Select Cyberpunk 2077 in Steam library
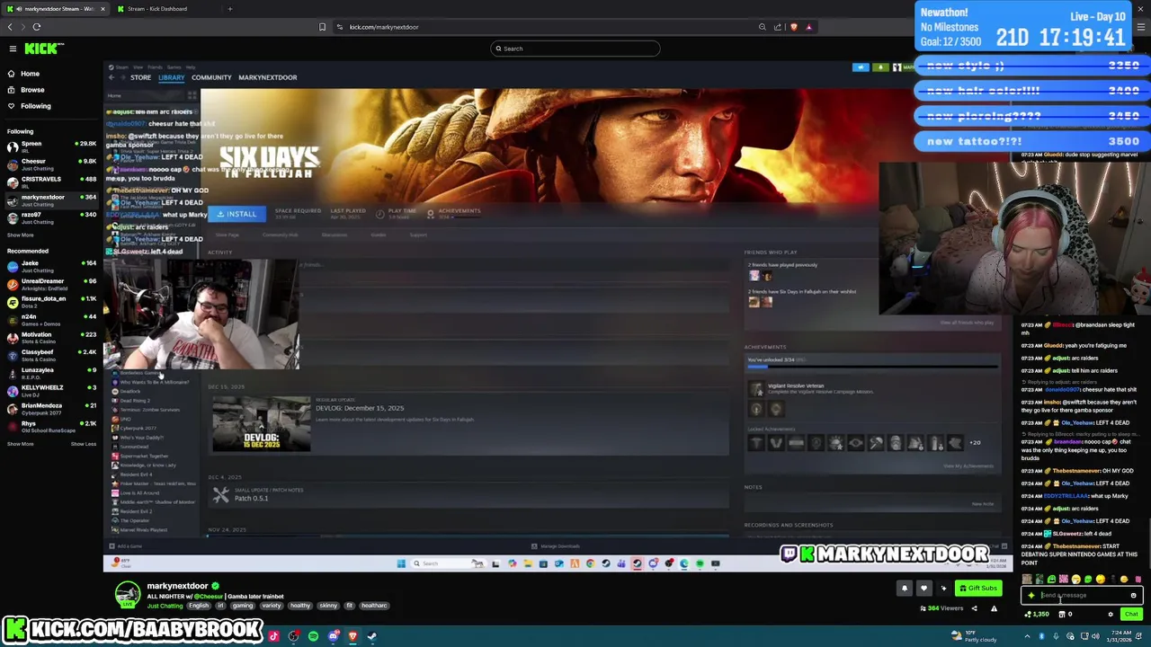The height and width of the screenshot is (647, 1151). pos(138,428)
